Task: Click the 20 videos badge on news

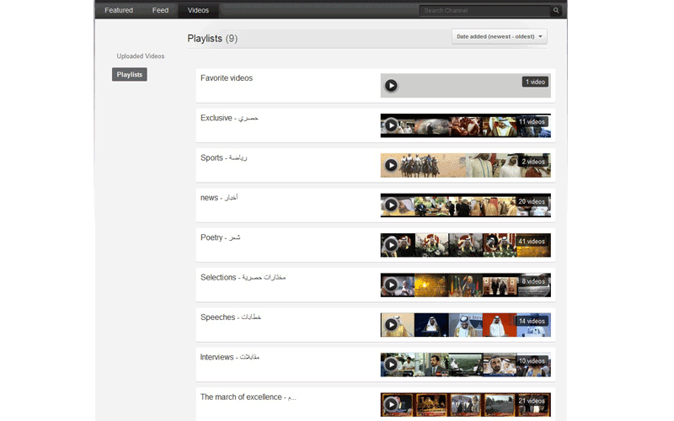Action: 532,202
